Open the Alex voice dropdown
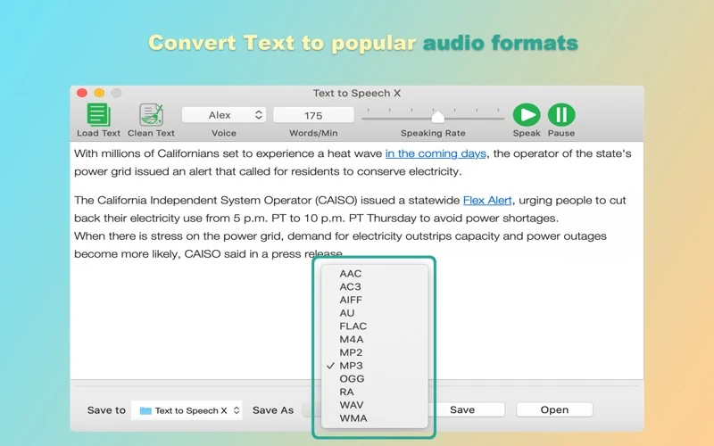 click(223, 115)
